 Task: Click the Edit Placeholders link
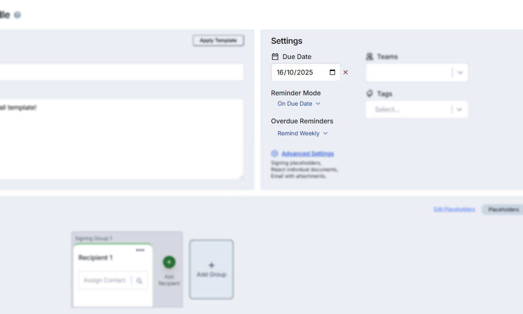pos(454,210)
